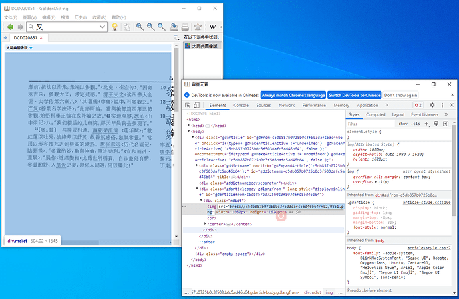The height and width of the screenshot is (299, 459).
Task: Close the DevTools panel with the X
Action: click(452, 105)
